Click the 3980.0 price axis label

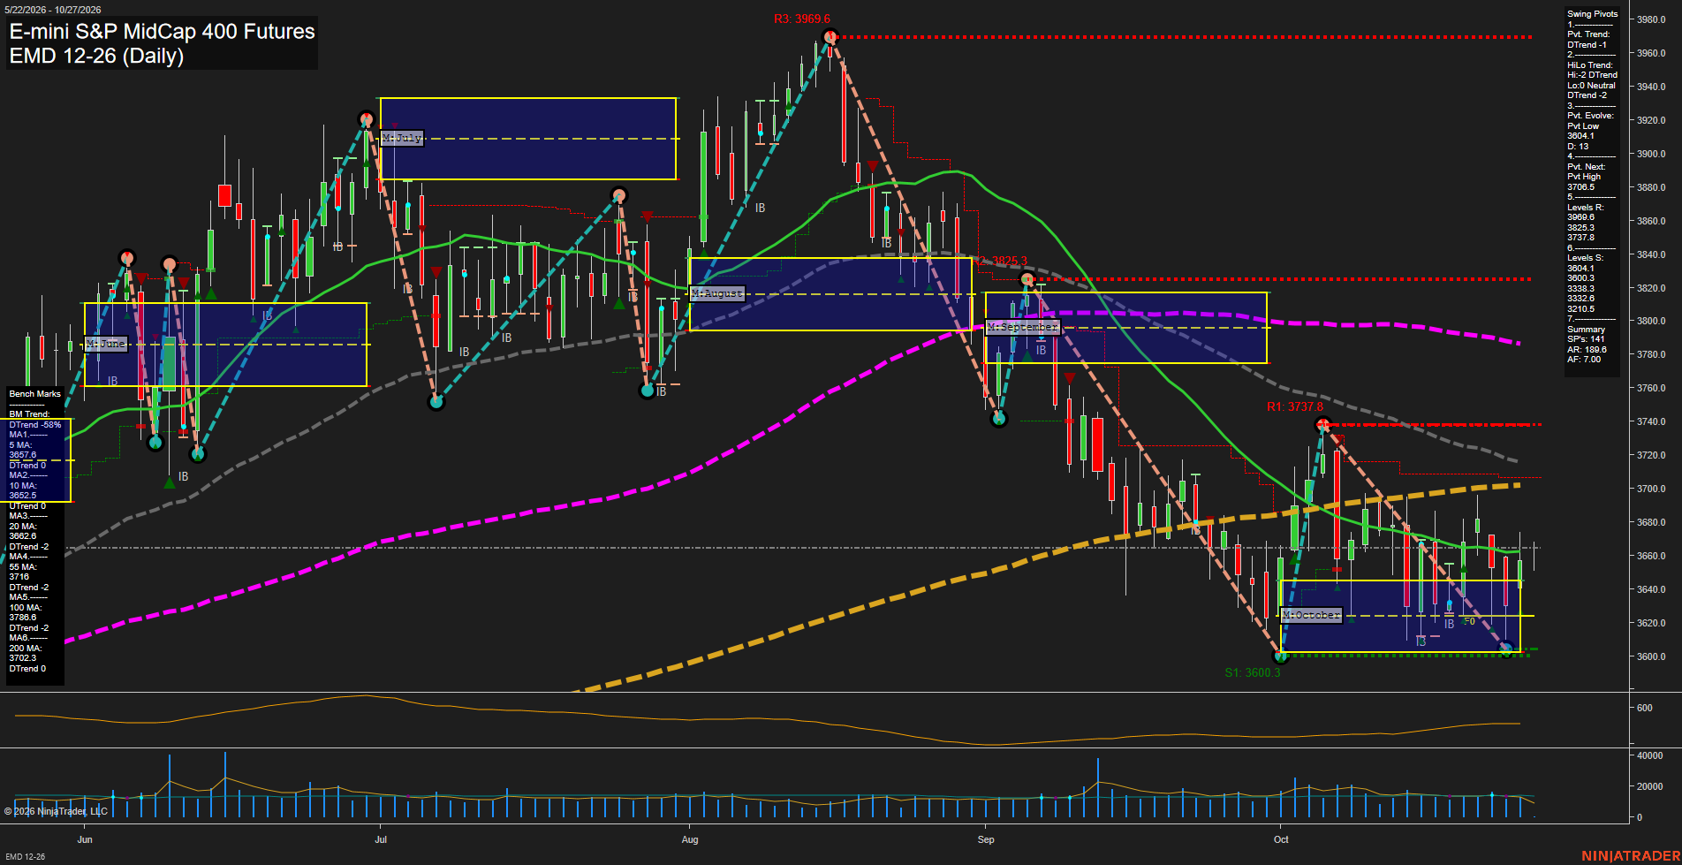1651,19
